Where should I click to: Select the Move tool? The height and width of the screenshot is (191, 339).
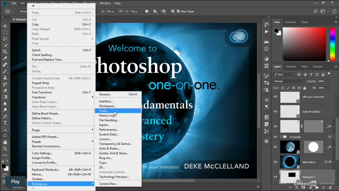(x=5, y=26)
